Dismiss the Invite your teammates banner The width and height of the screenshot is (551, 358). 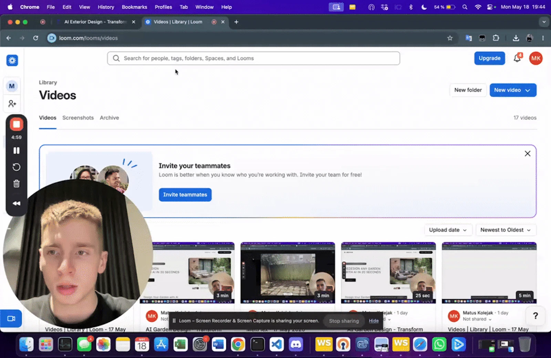coord(527,154)
